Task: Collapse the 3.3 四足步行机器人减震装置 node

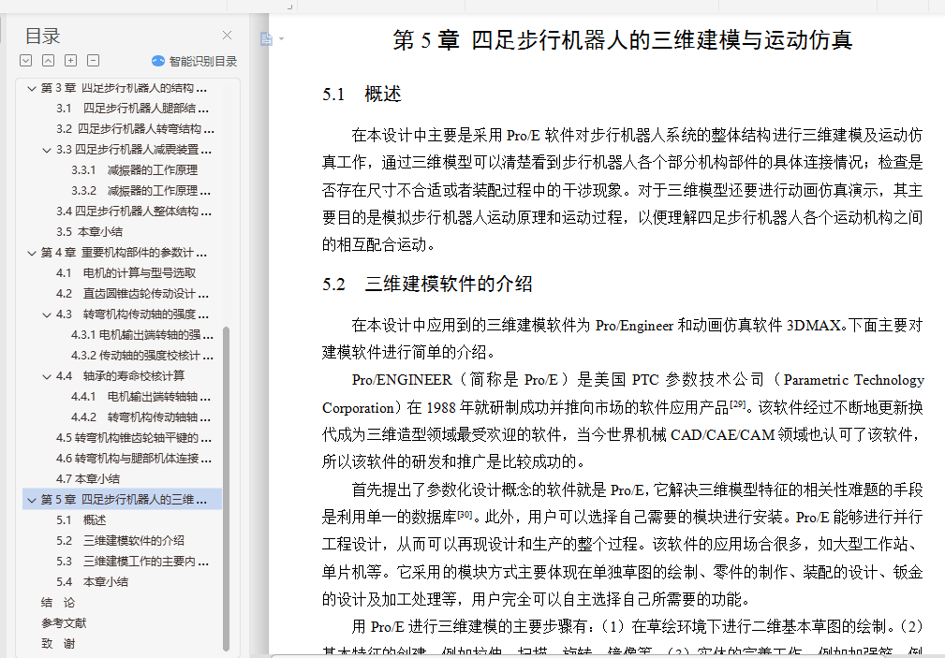Action: point(47,150)
